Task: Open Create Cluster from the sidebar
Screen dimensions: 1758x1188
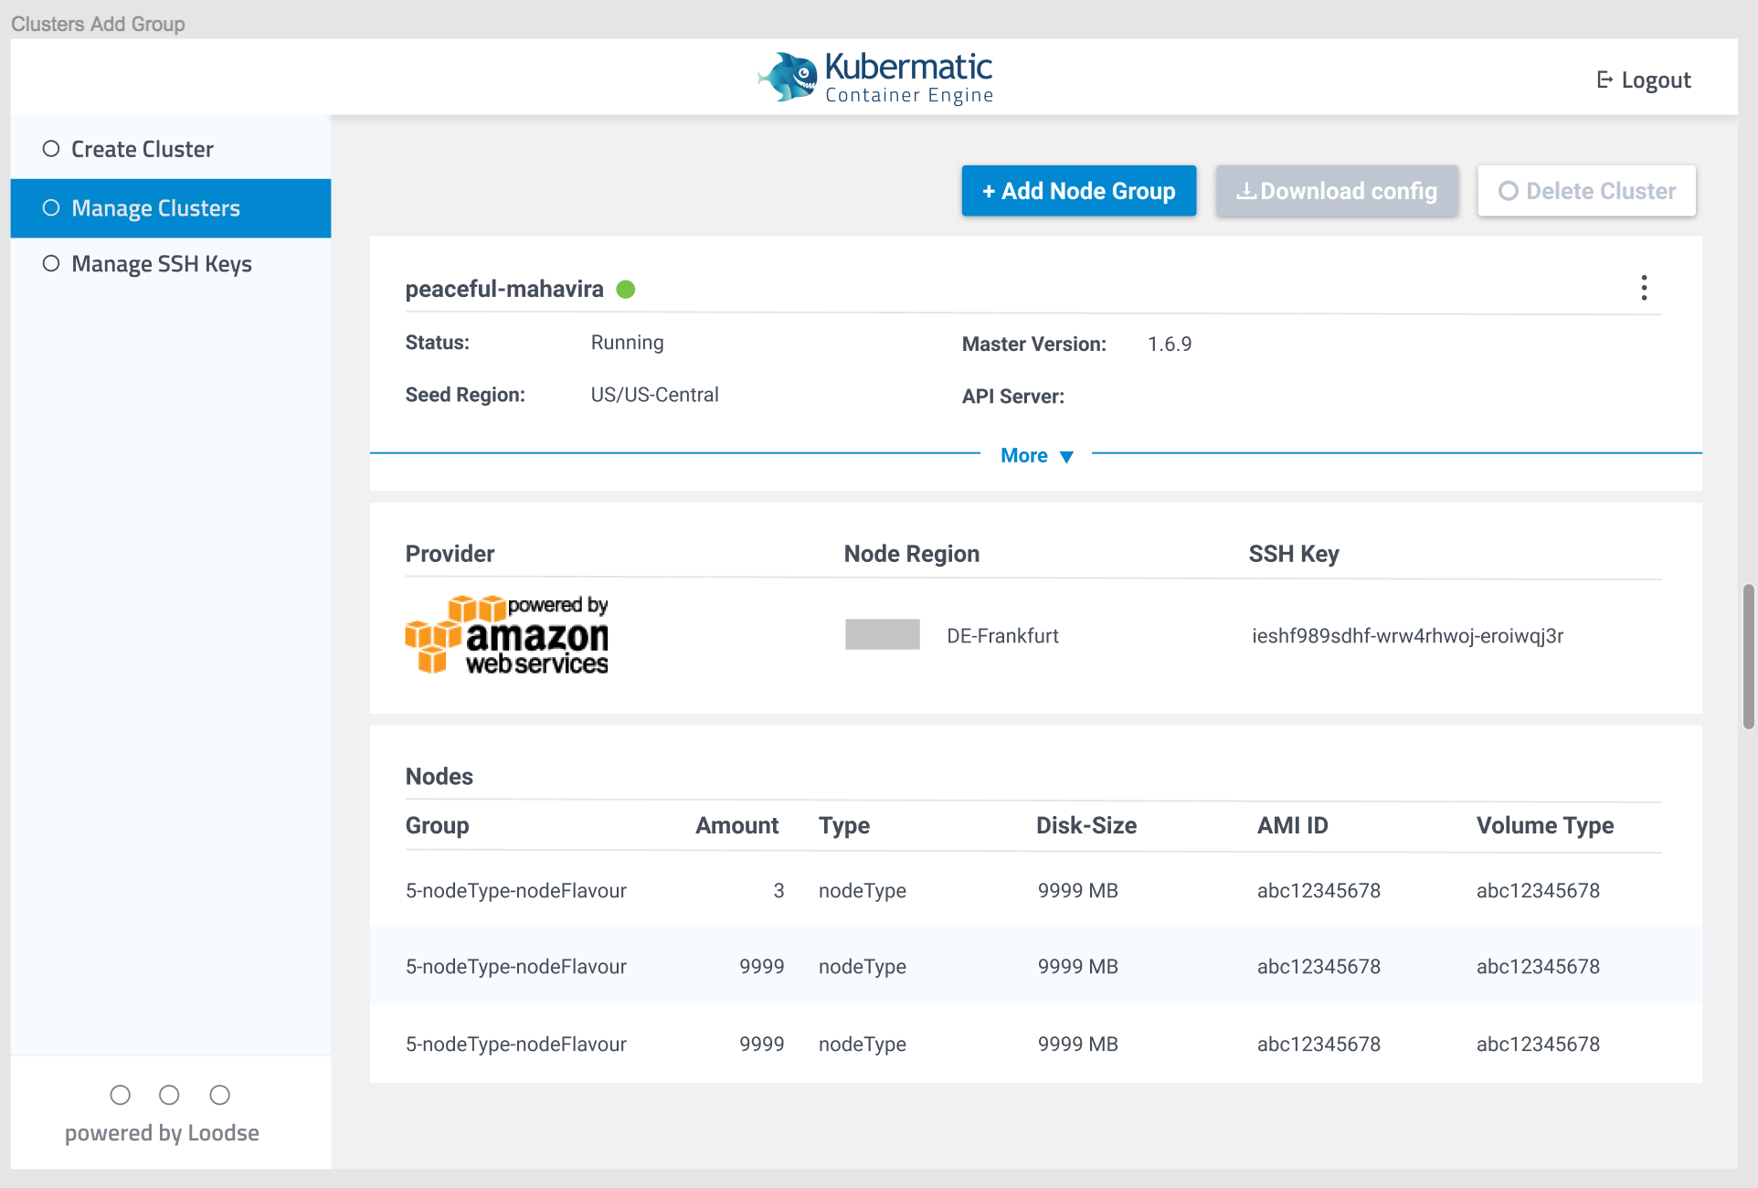Action: [143, 147]
